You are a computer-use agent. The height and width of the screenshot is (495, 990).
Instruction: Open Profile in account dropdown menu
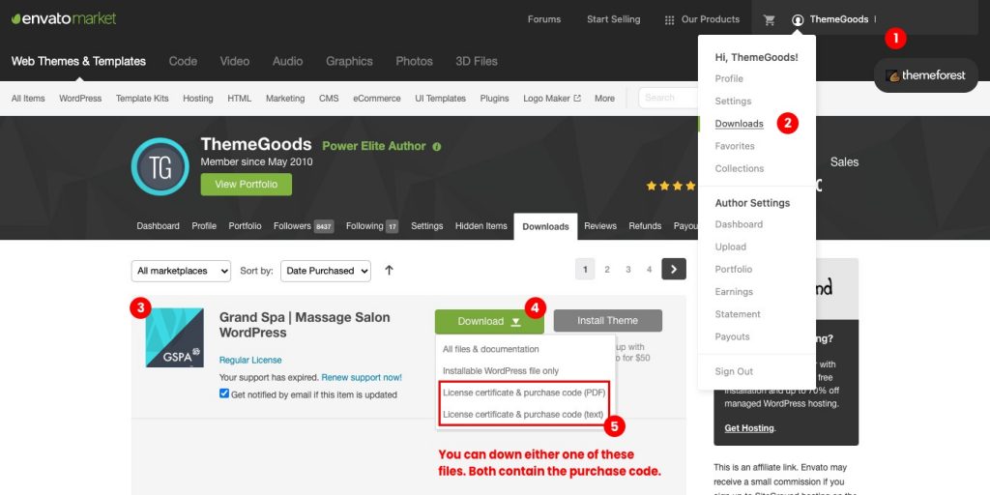pos(729,79)
